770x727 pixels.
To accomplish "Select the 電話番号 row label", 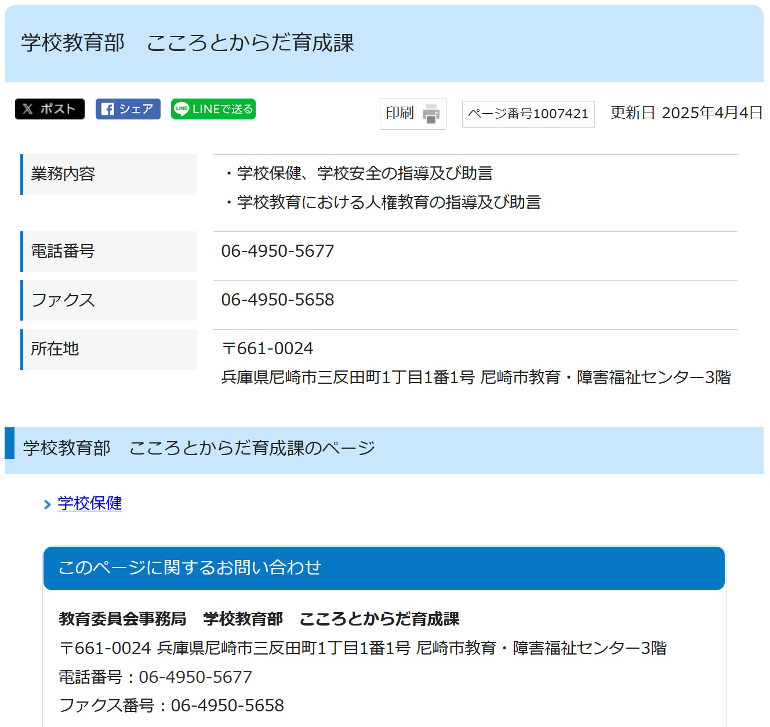I will 63,251.
